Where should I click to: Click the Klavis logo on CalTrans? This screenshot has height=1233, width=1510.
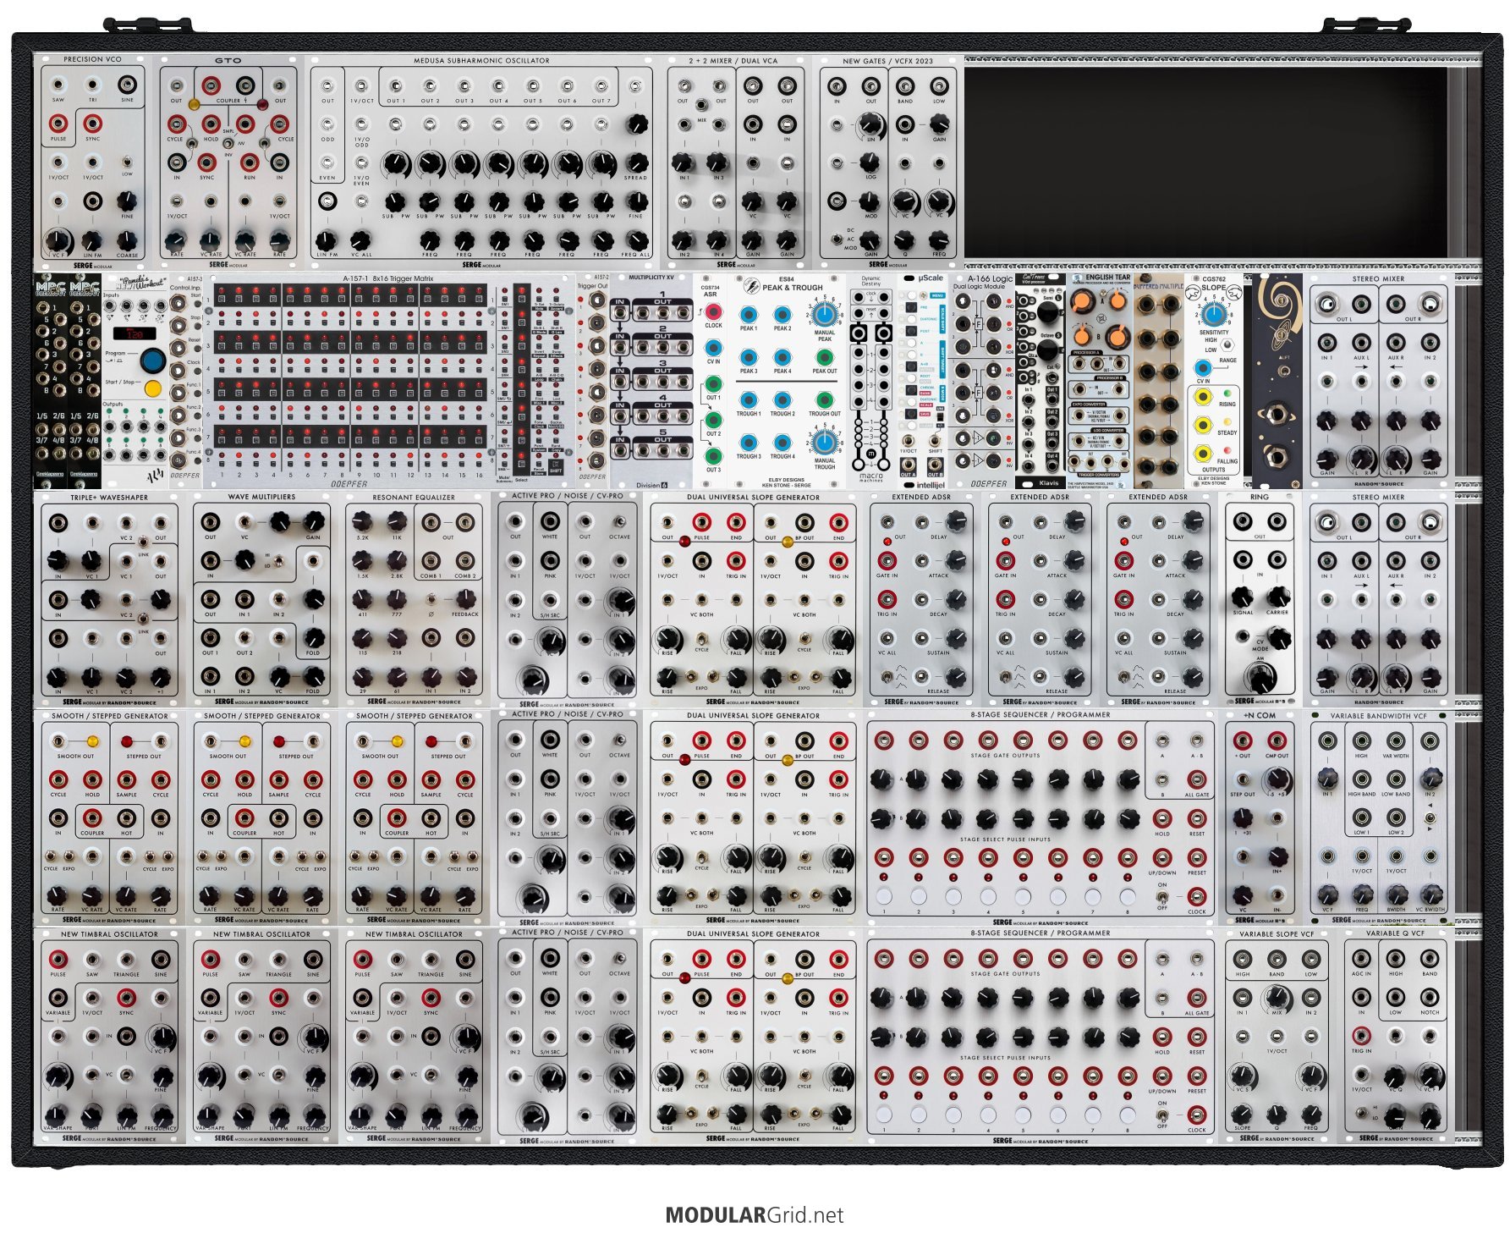[x=1047, y=483]
